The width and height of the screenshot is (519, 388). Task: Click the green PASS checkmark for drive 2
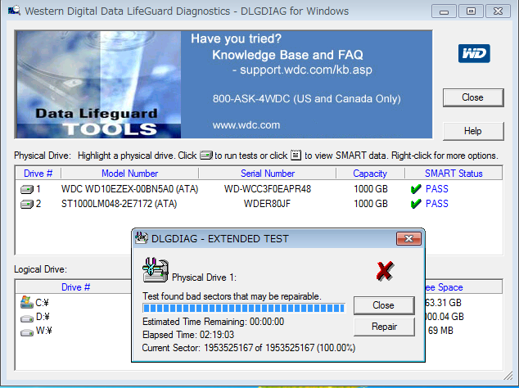[416, 203]
